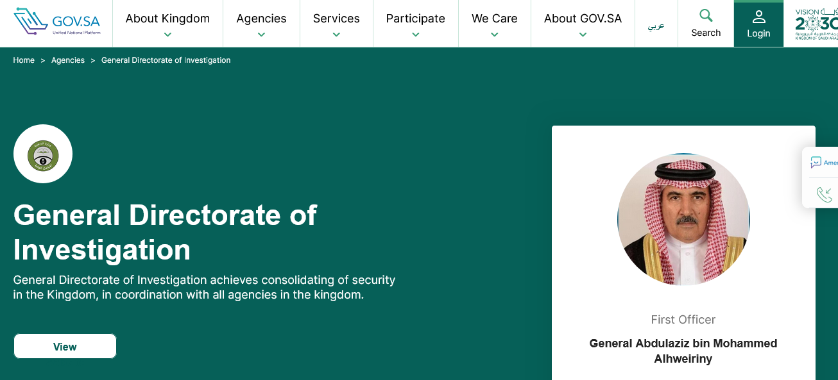The image size is (838, 380).
Task: Open the Amer chat icon
Action: coord(816,163)
